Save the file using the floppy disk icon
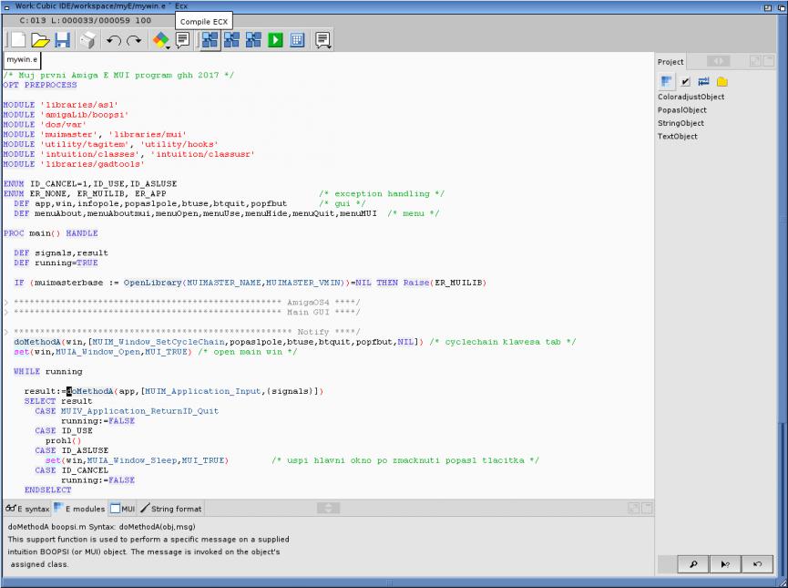Viewport: 788px width, 588px height. point(62,39)
